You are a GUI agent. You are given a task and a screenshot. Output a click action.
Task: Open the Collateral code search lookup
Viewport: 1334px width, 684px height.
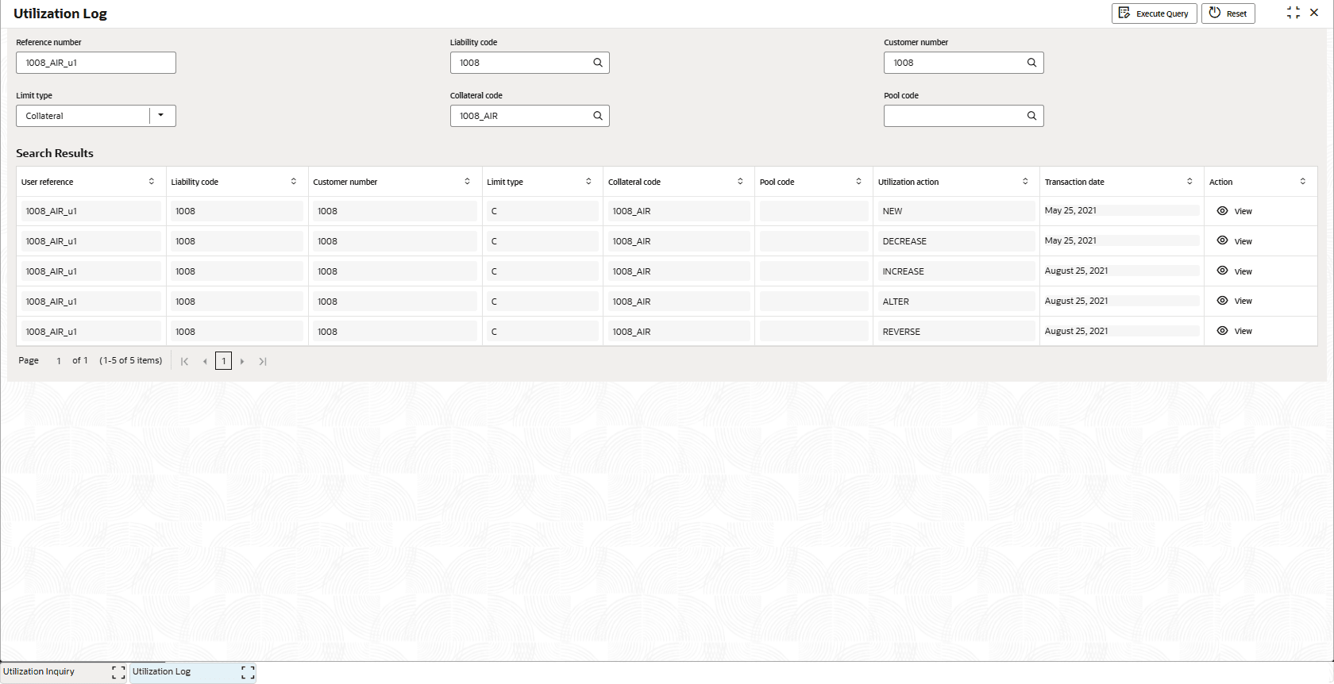(598, 116)
